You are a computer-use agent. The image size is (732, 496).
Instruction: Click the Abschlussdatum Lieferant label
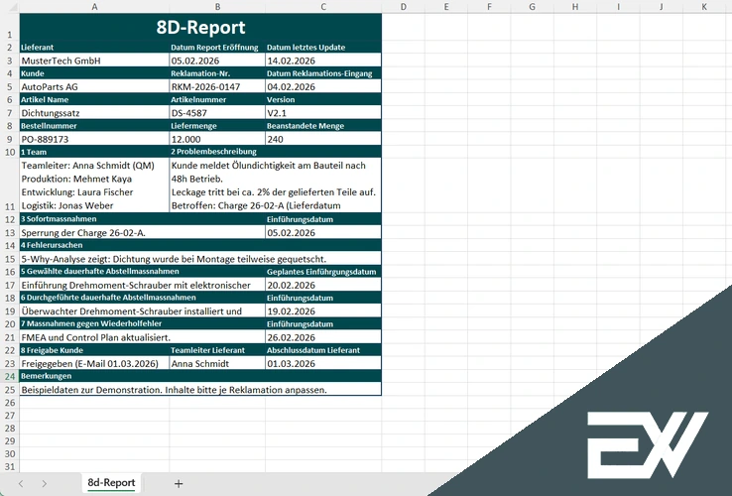pyautogui.click(x=313, y=350)
